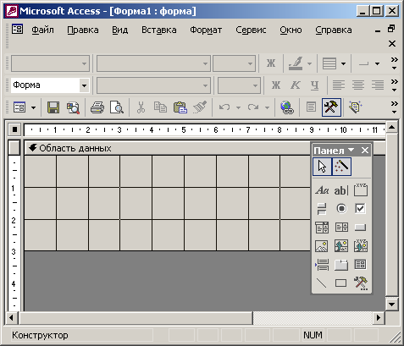Click the form View button icon

19,107
